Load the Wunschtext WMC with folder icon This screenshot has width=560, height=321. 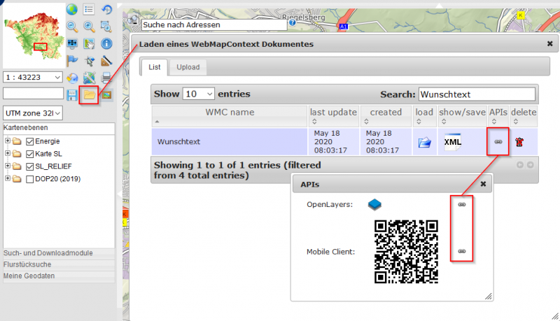(424, 142)
